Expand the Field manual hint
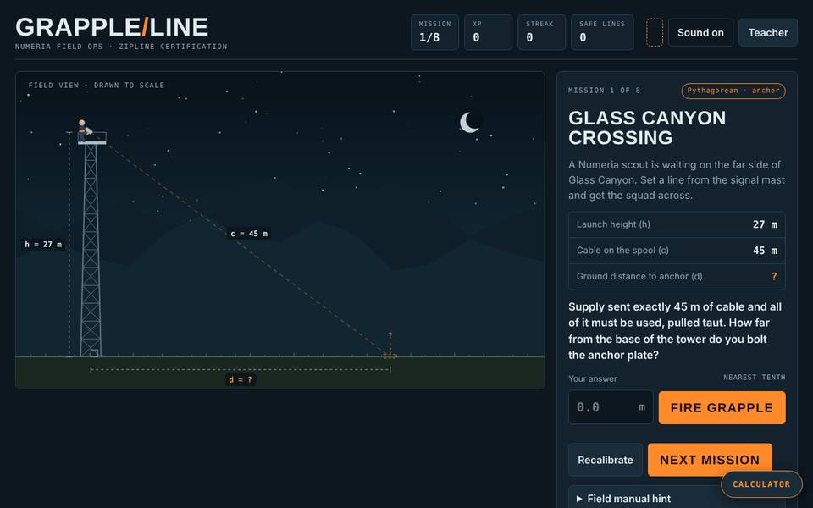This screenshot has width=813, height=508. 677,498
